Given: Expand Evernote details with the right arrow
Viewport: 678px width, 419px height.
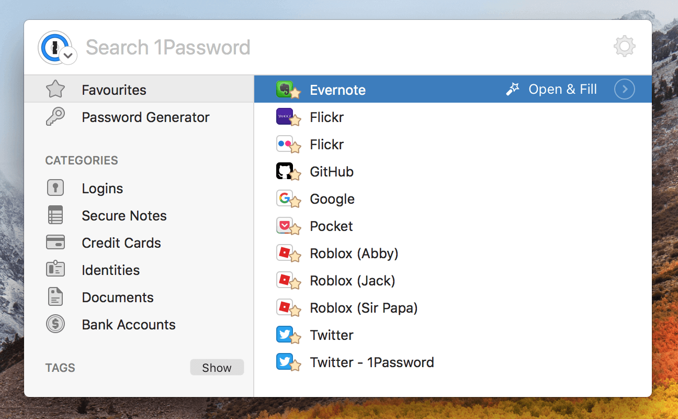Looking at the screenshot, I should coord(624,89).
